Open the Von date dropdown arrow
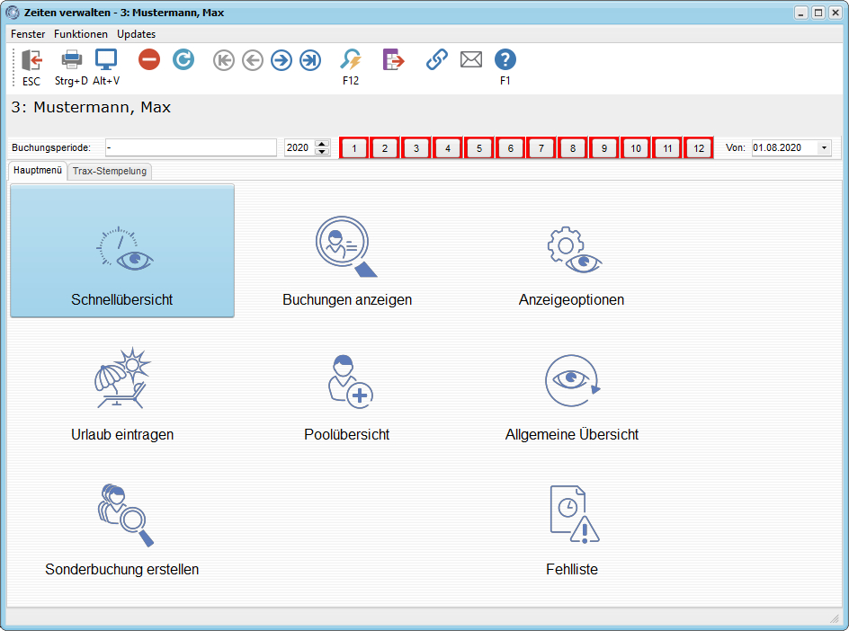This screenshot has width=849, height=631. pyautogui.click(x=824, y=147)
